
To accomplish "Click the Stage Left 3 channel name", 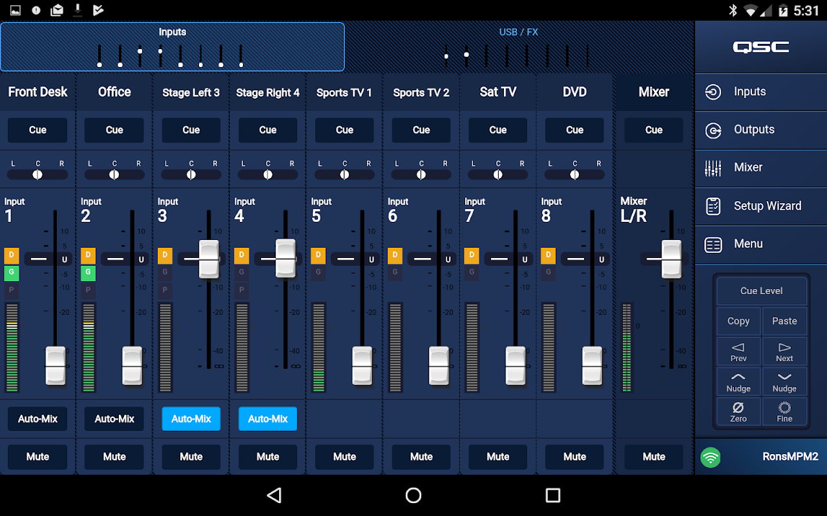I will coord(191,92).
